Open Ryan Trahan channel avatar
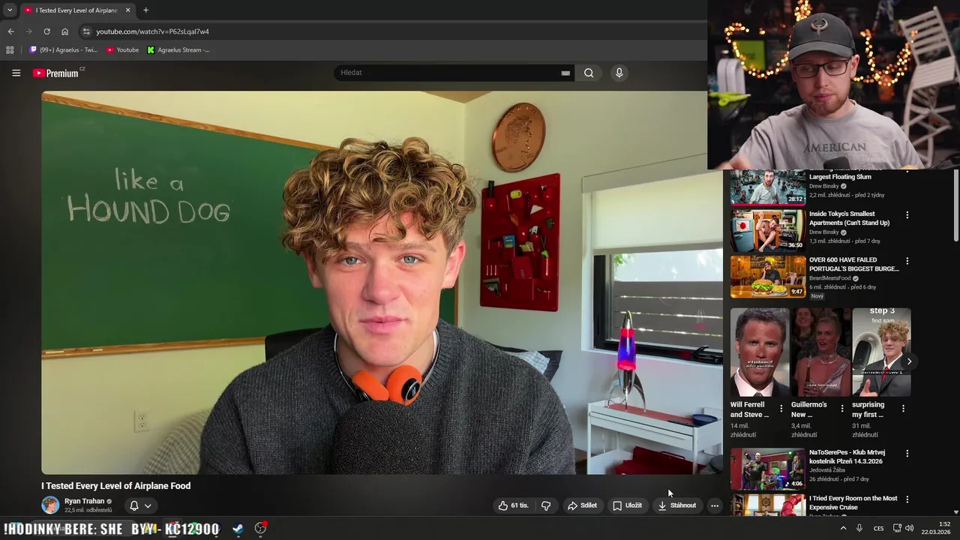The width and height of the screenshot is (960, 540). (50, 505)
